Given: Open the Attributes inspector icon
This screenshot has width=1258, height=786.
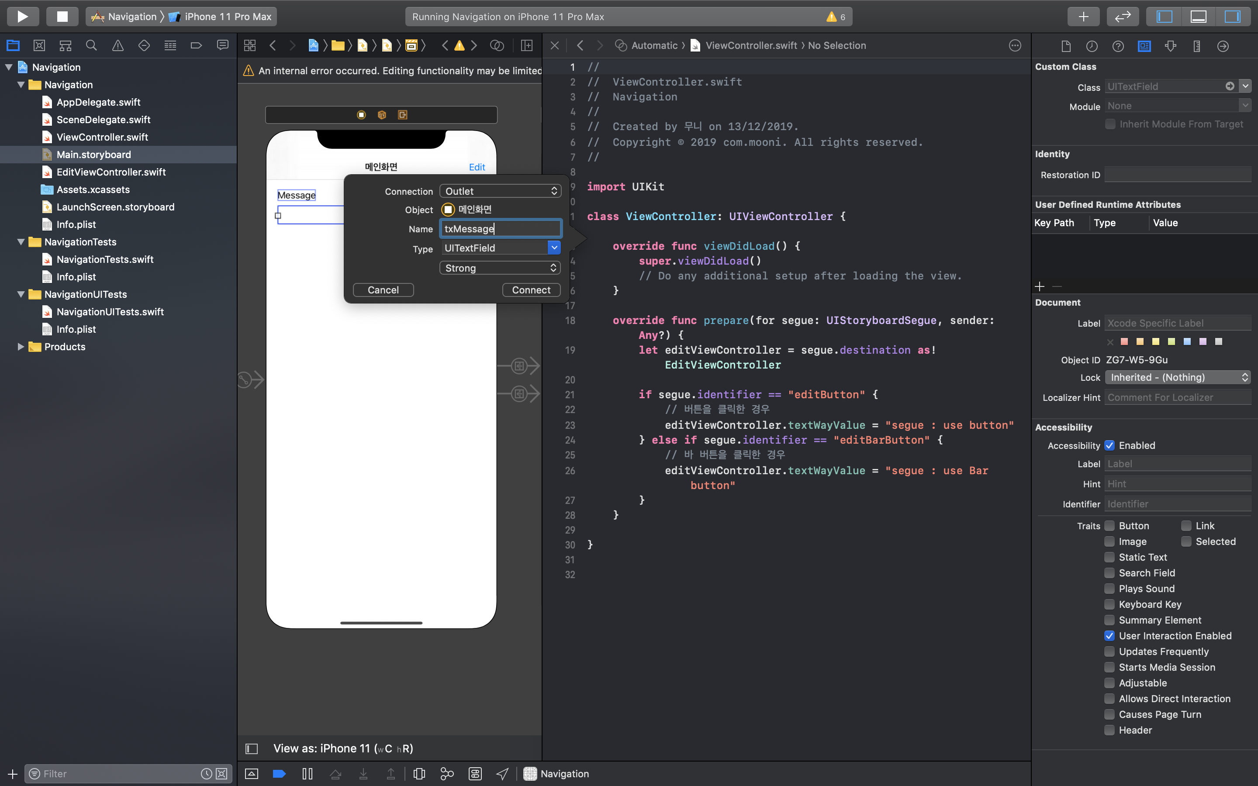Looking at the screenshot, I should 1171,46.
